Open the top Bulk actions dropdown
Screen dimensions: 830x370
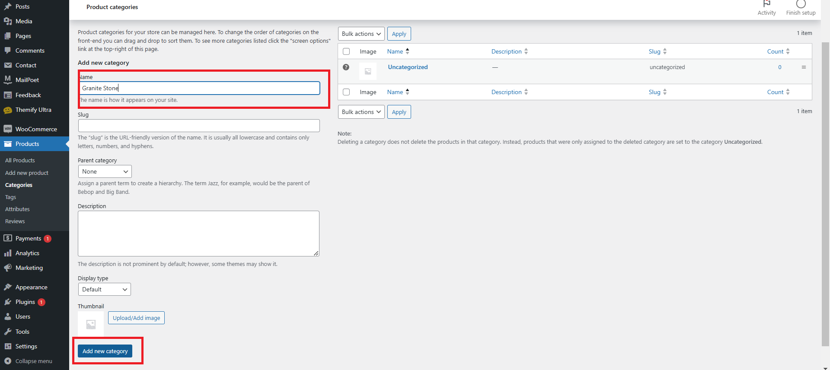click(361, 34)
